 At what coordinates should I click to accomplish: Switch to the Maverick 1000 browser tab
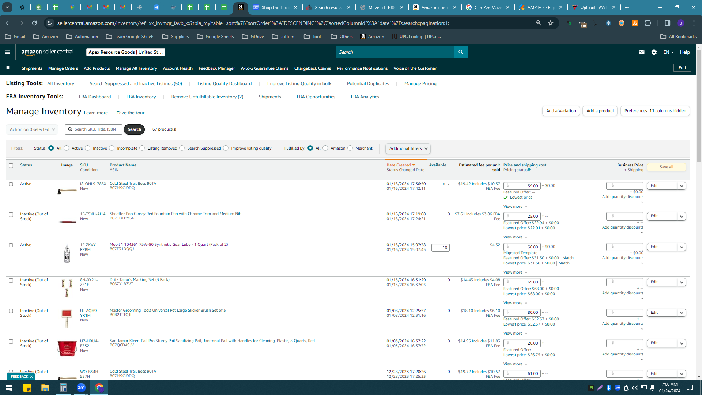(381, 7)
